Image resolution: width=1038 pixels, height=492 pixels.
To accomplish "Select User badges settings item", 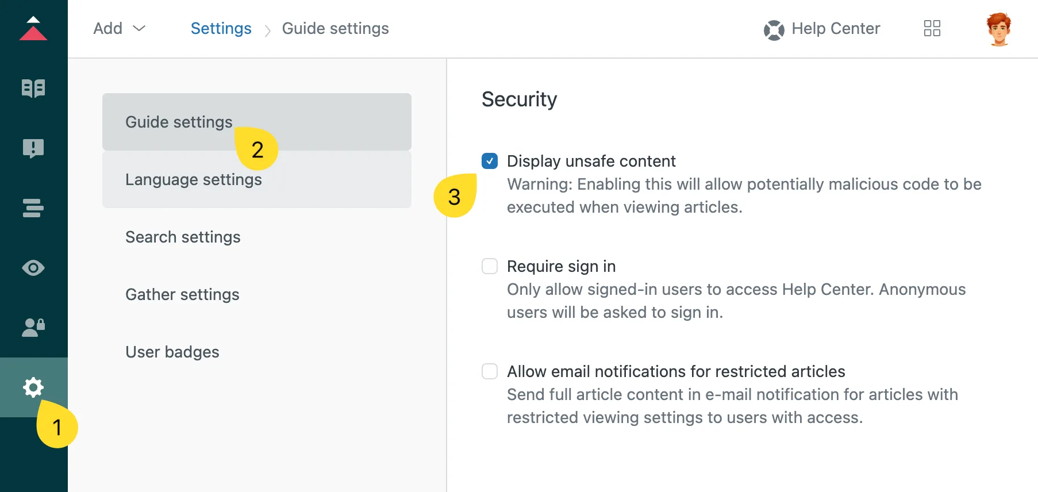I will 257,352.
